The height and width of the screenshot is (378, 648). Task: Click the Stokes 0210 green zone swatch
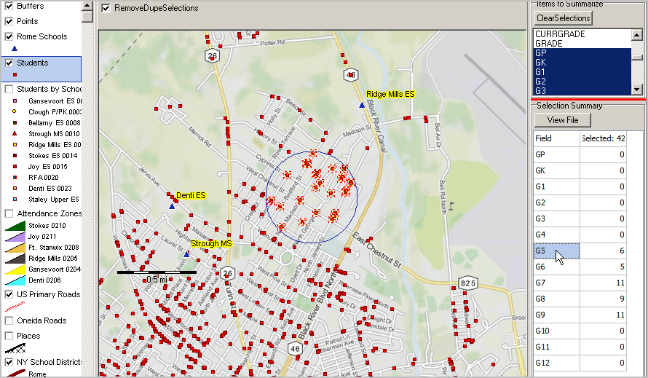[15, 226]
